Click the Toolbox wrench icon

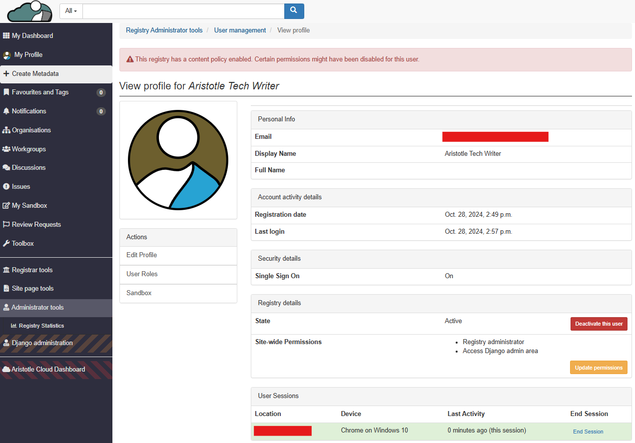(6, 244)
